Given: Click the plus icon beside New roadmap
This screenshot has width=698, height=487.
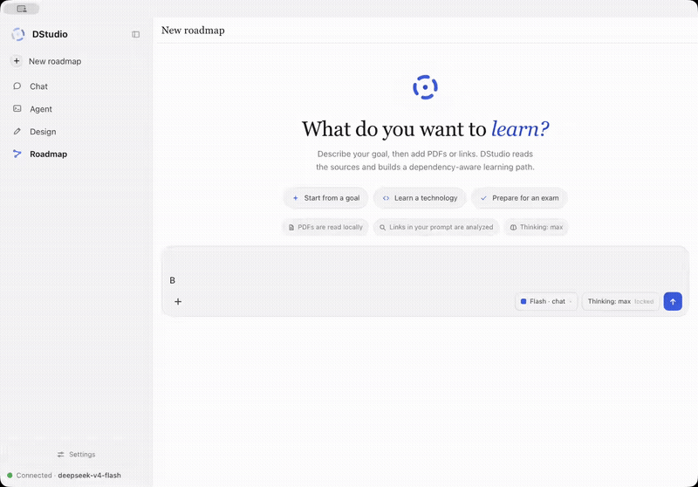Looking at the screenshot, I should (17, 61).
